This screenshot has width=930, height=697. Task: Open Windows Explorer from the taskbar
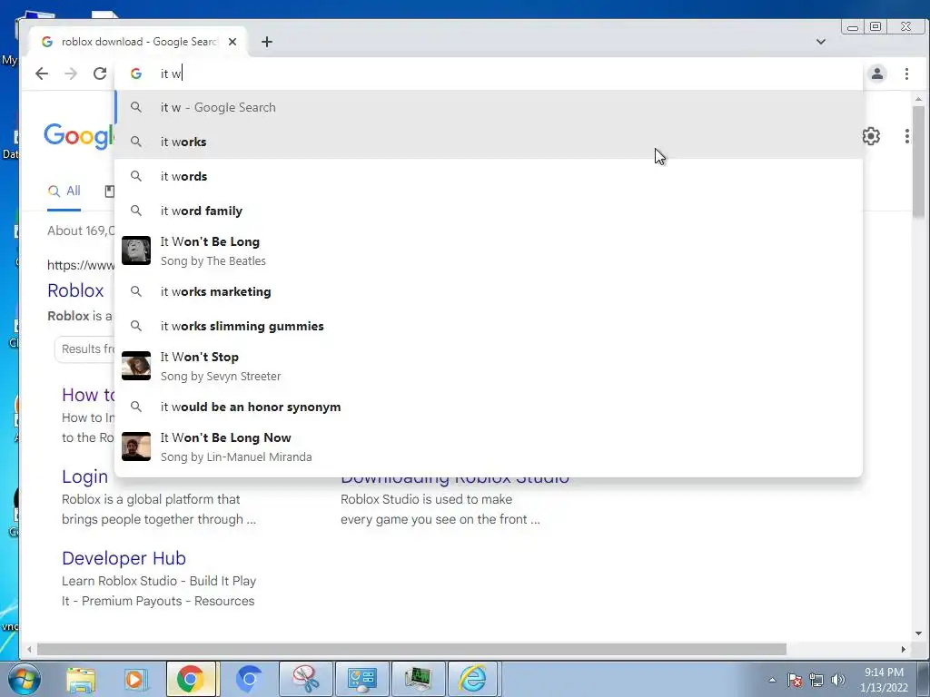pos(81,679)
